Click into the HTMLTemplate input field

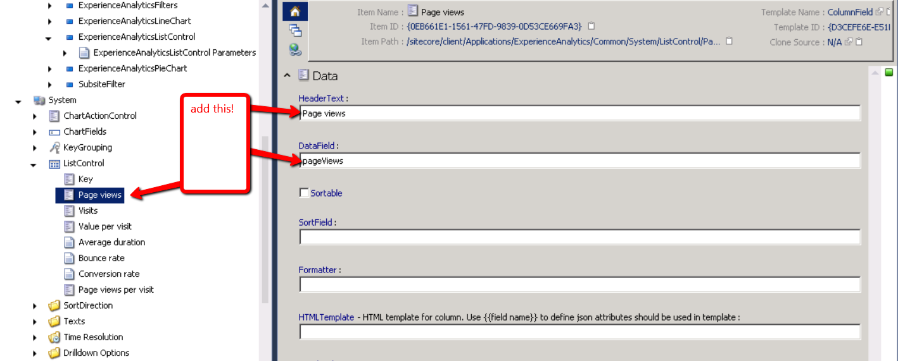click(579, 332)
